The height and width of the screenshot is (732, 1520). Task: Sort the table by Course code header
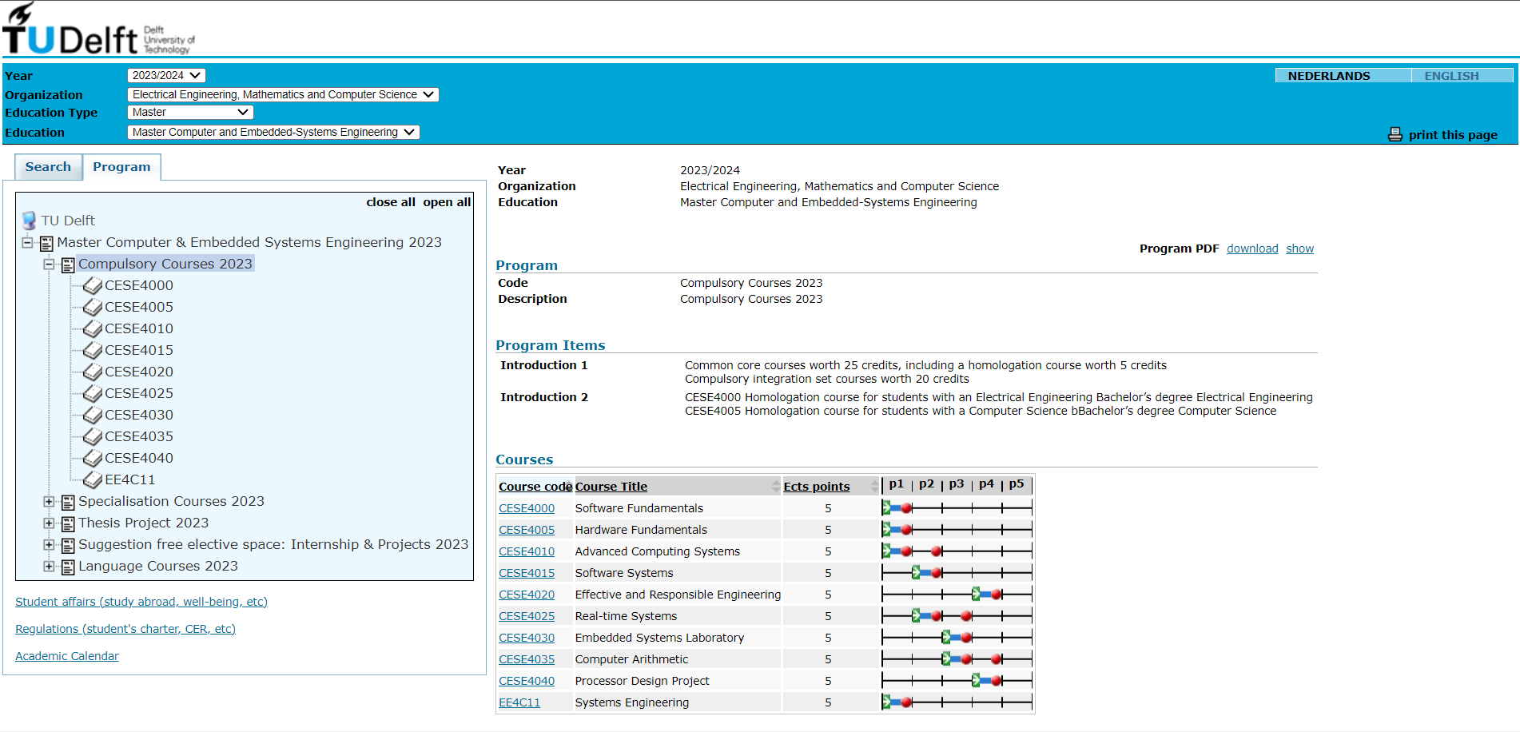[535, 487]
